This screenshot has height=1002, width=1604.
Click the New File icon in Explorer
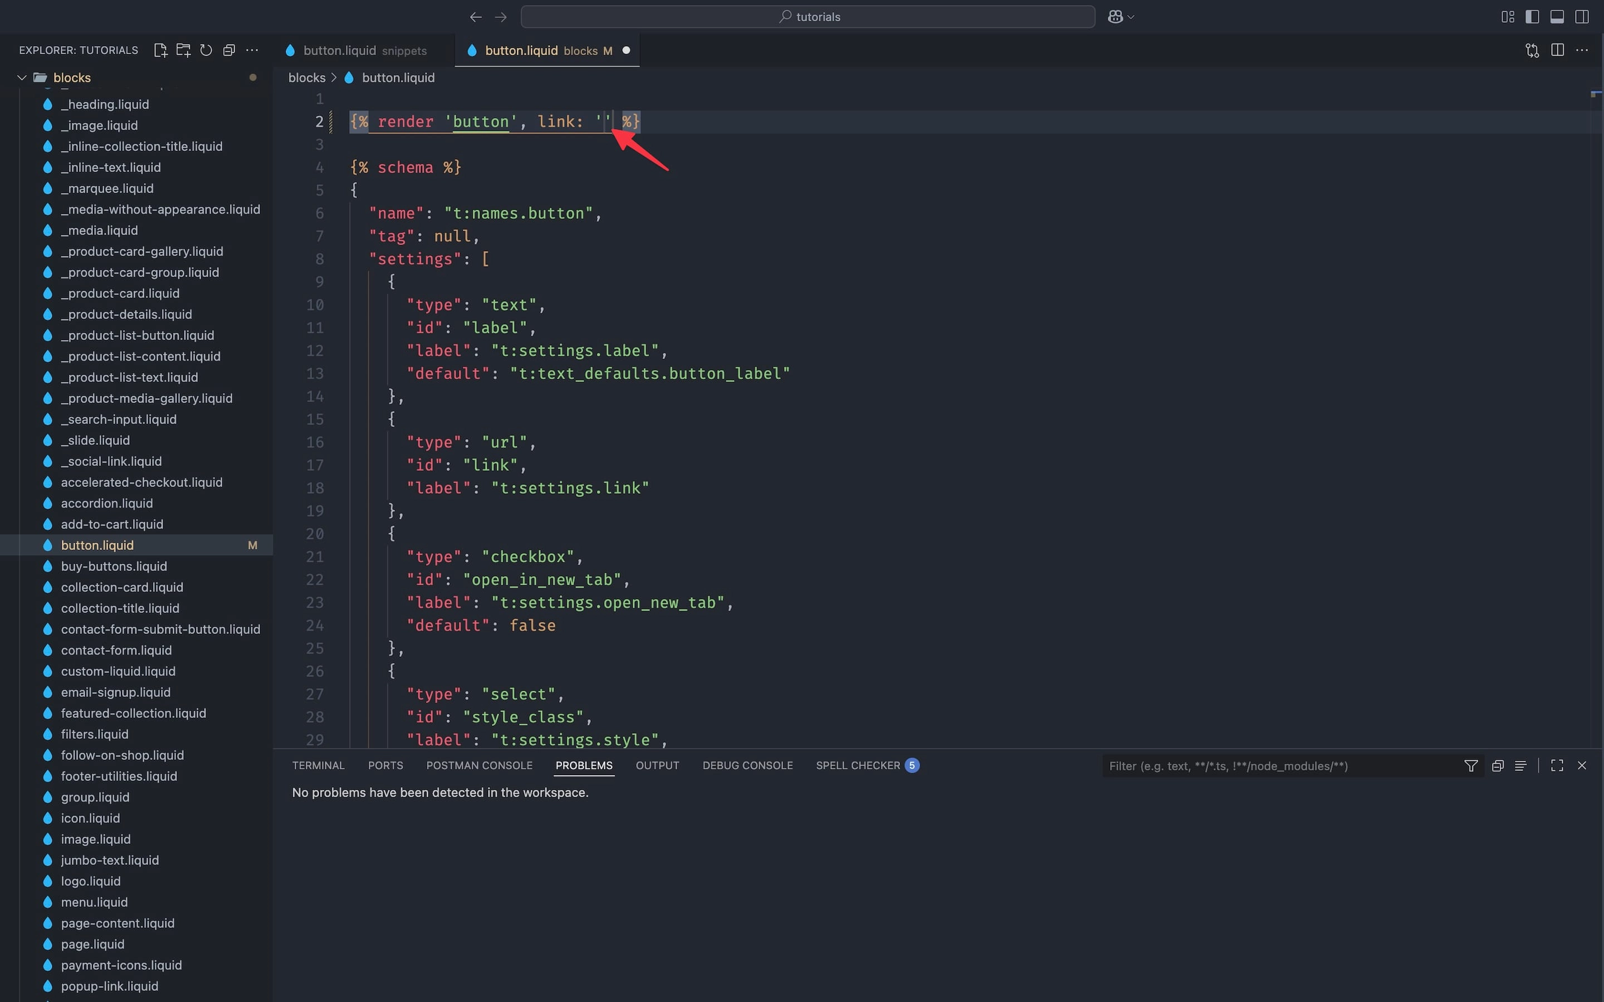pos(160,50)
